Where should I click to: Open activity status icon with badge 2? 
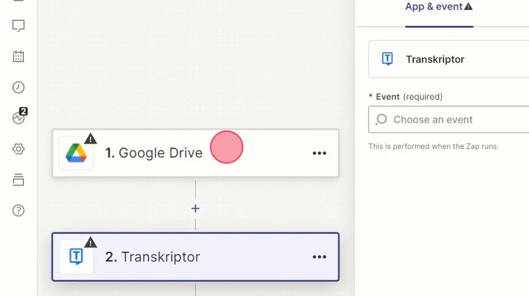[x=20, y=116]
